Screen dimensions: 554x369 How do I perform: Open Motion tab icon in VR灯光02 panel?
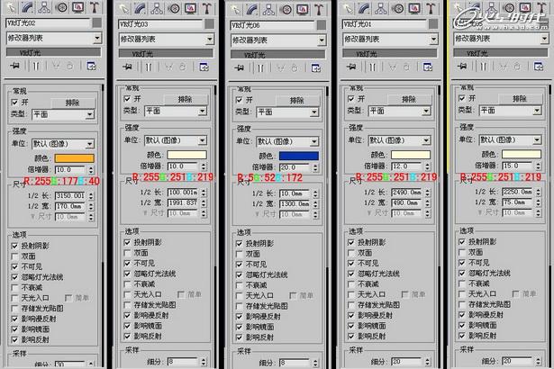pos(61,7)
